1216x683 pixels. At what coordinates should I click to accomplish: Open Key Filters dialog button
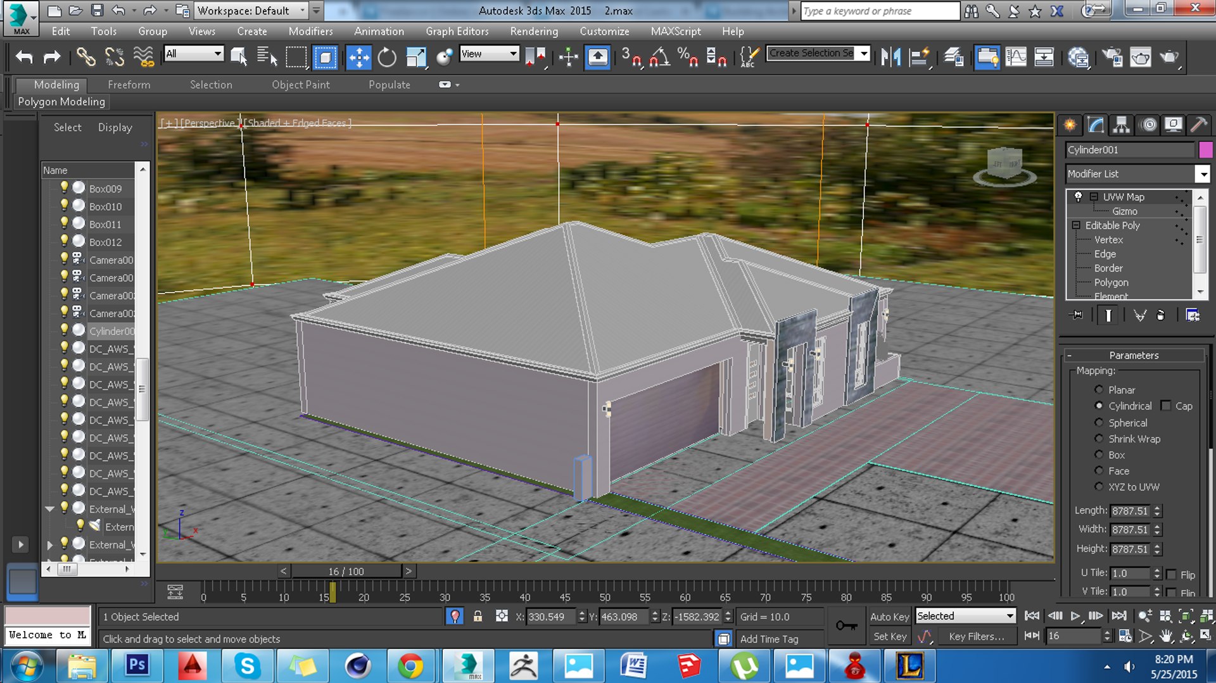(976, 636)
